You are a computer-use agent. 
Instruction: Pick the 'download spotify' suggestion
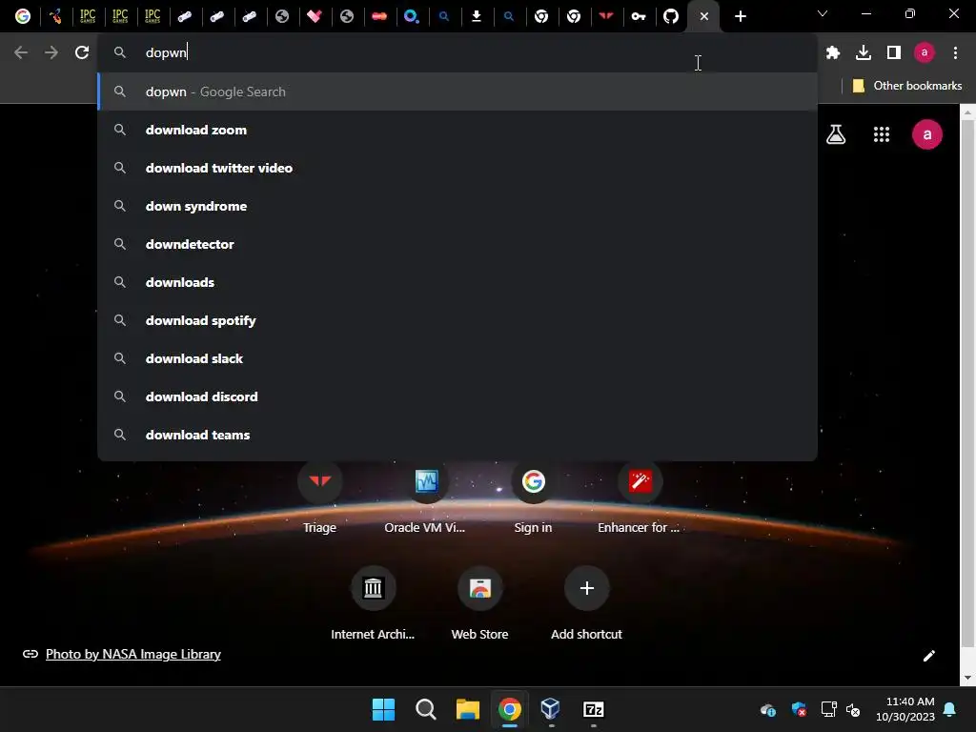click(x=457, y=320)
